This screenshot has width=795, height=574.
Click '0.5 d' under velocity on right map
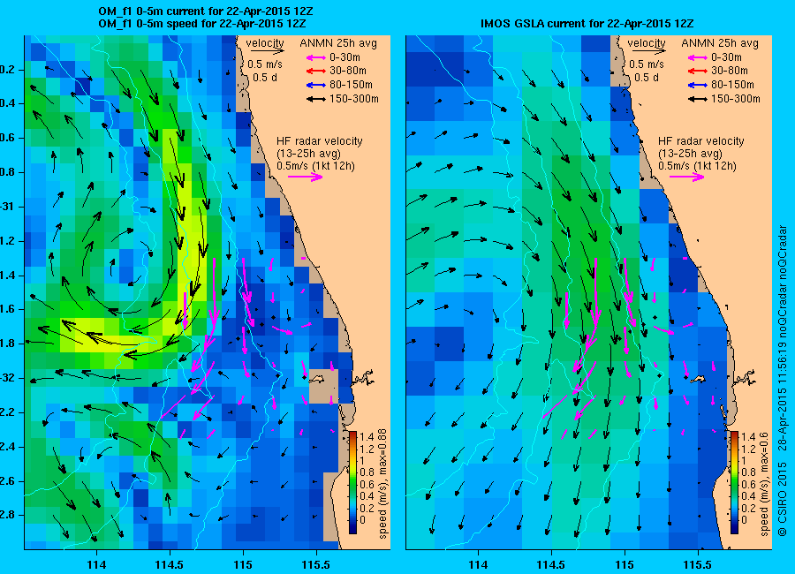point(646,78)
